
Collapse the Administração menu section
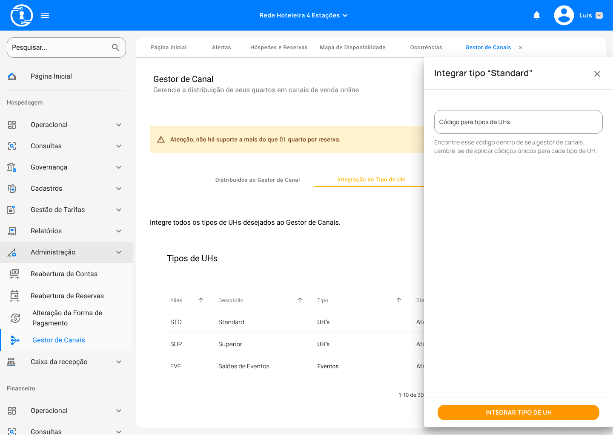coord(119,252)
